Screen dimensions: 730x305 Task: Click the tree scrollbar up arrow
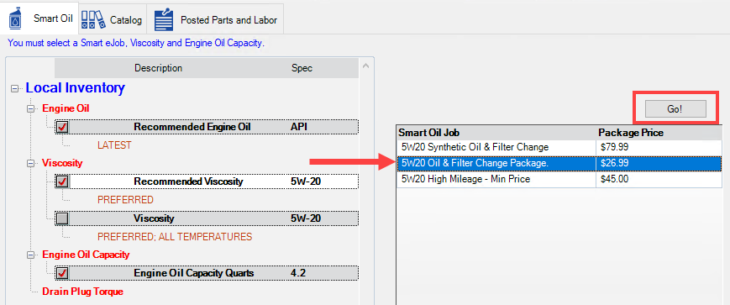coord(366,66)
